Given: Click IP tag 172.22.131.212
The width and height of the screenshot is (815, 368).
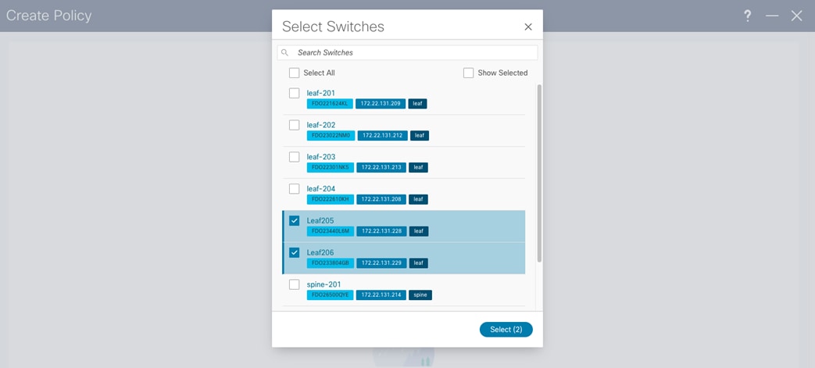Looking at the screenshot, I should point(383,136).
